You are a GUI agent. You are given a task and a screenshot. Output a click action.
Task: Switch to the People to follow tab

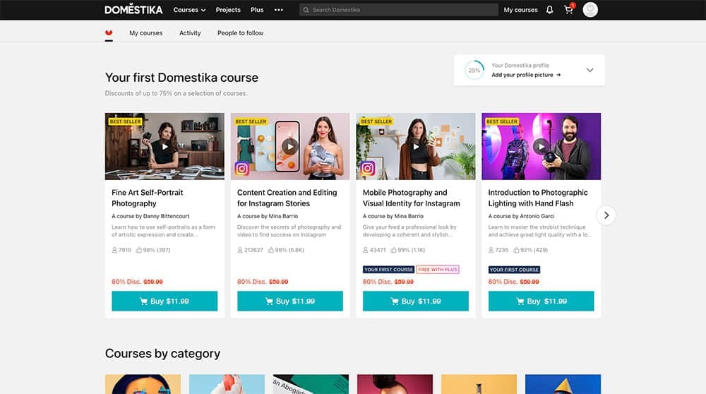pos(241,33)
